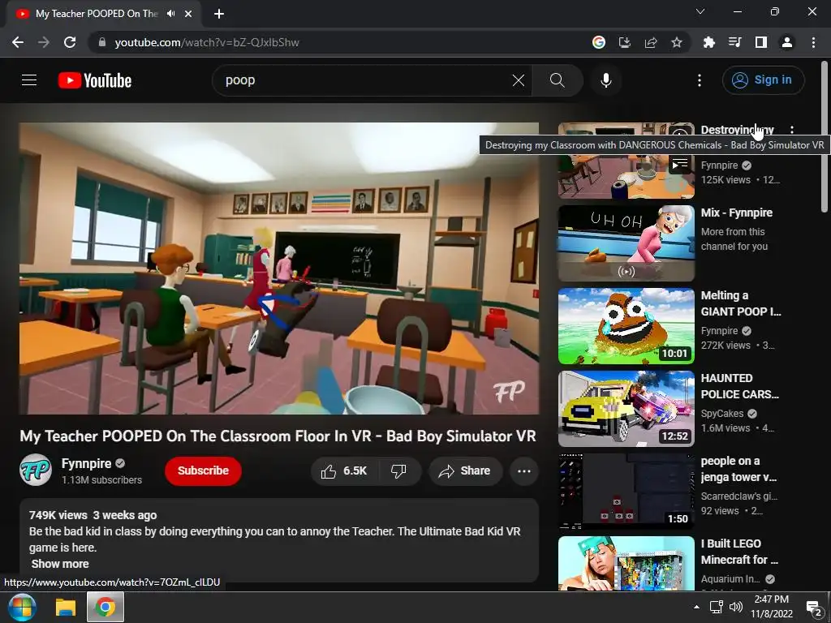Open Fynnpire channel name link
831x623 pixels.
tap(86, 463)
